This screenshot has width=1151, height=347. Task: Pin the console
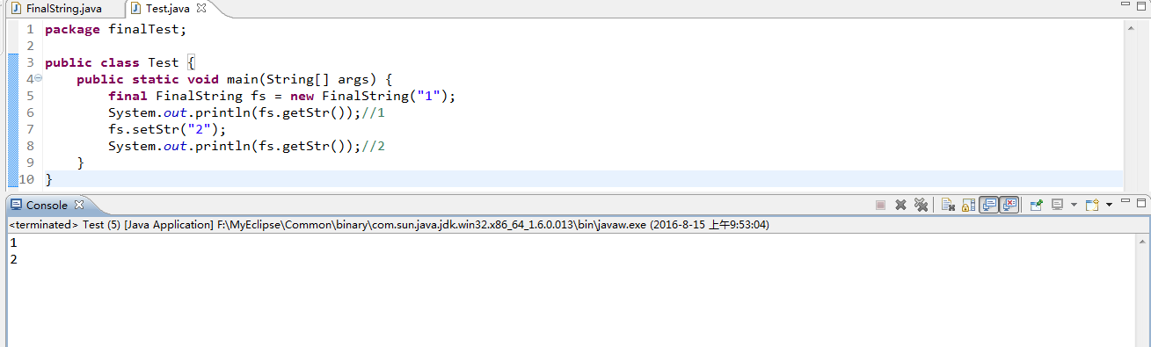(x=1036, y=205)
